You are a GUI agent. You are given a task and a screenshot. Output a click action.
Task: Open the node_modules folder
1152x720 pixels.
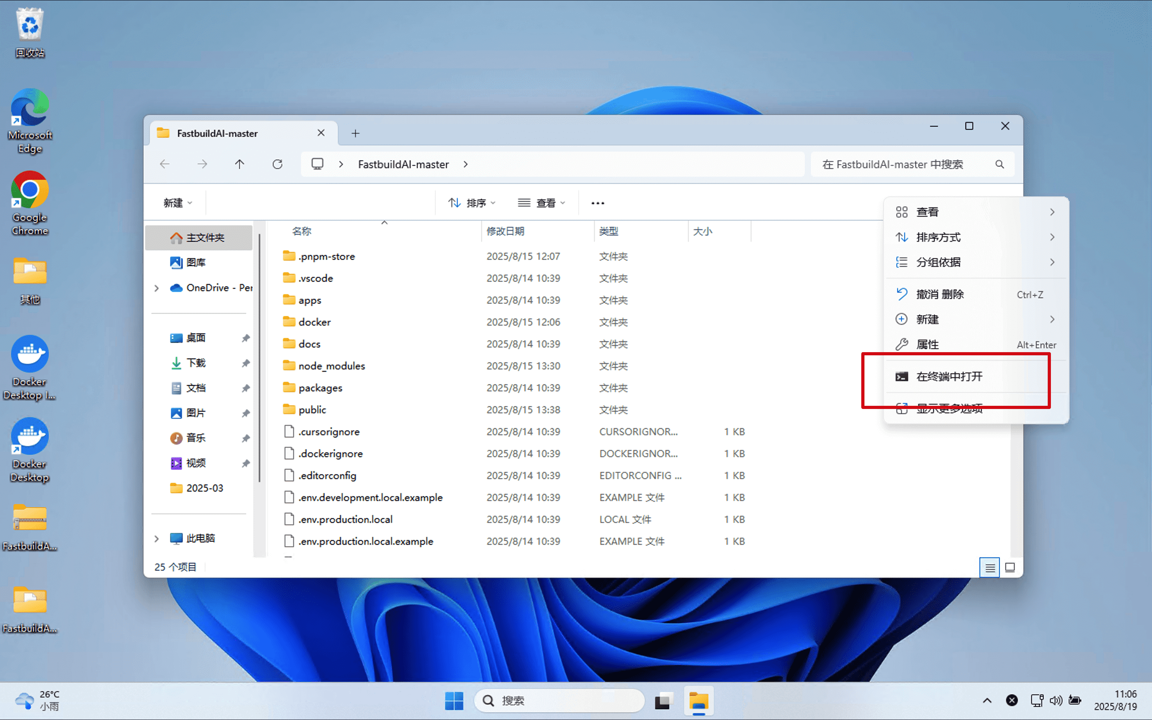(x=331, y=366)
